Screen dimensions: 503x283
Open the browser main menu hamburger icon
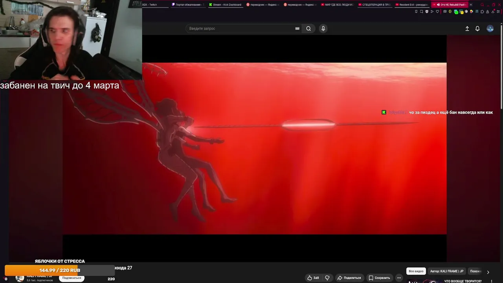498,11
